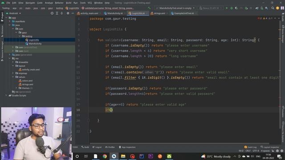Image resolution: width=285 pixels, height=160 pixels.
Task: Expand the drawable folder
Action: (x=13, y=62)
